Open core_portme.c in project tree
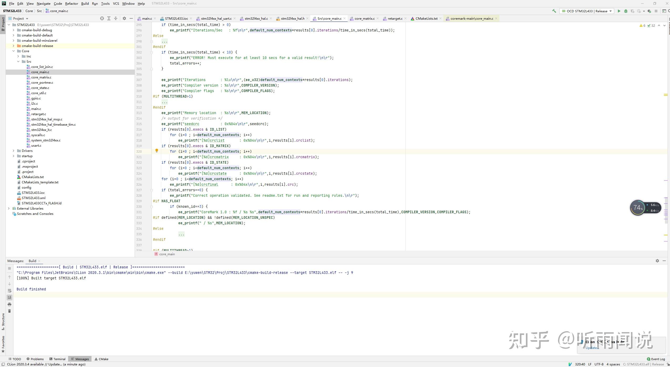The width and height of the screenshot is (670, 367). click(x=42, y=83)
